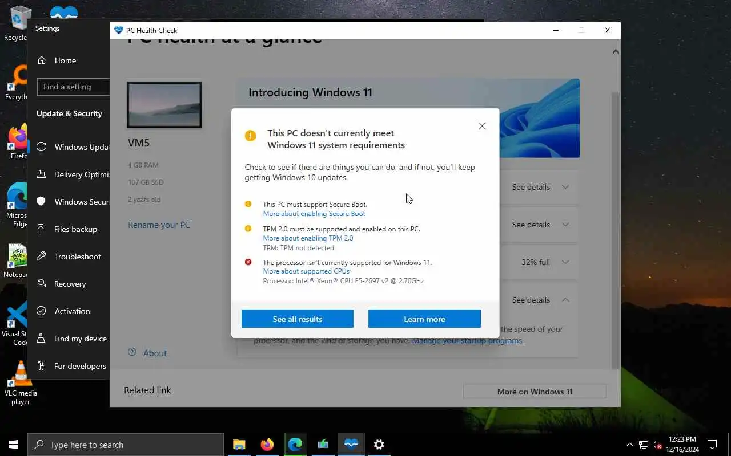Screen dimensions: 731x456
Task: Open Troubleshoot in Settings
Action: [69, 256]
